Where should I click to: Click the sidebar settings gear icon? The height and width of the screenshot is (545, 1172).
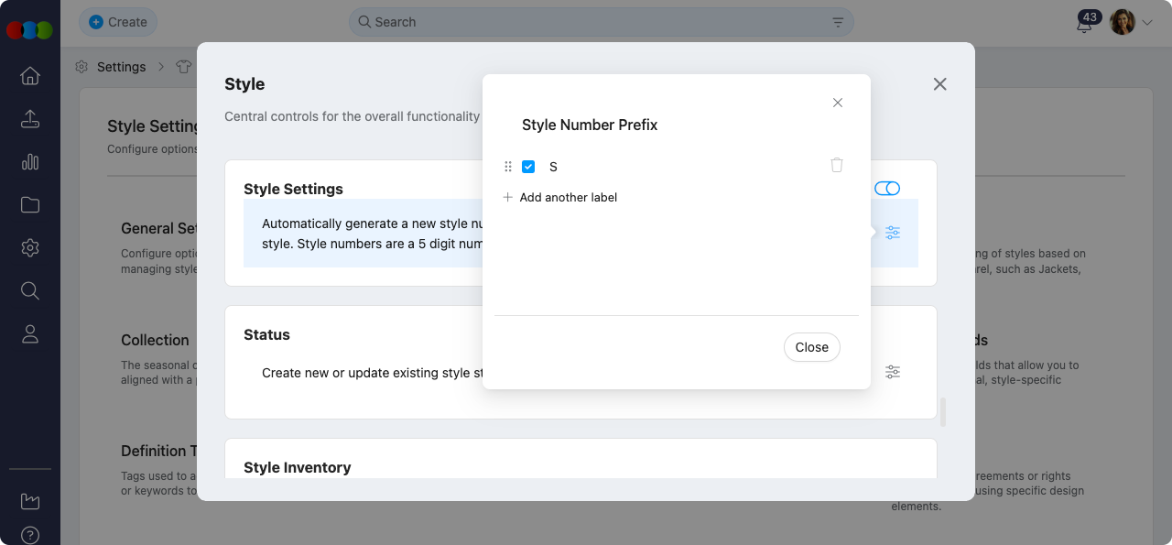tap(30, 248)
